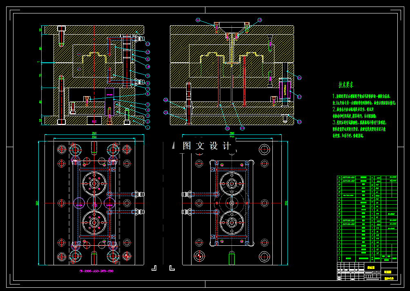Click the magenta mold base code under plan view
410x291 pixels.
pos(96,271)
